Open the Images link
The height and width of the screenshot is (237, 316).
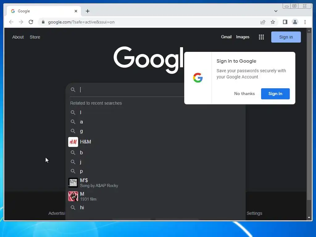pyautogui.click(x=243, y=37)
